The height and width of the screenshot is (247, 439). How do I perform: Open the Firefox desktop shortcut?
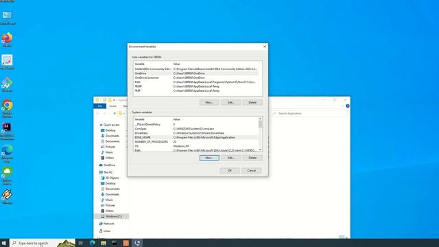pos(7,40)
